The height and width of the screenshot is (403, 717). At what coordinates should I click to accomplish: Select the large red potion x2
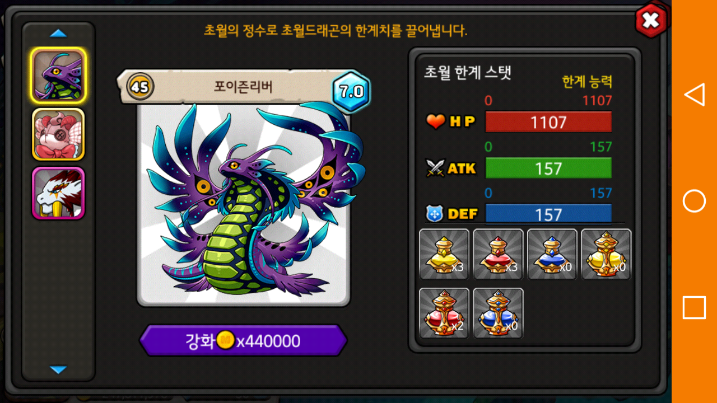[x=444, y=313]
